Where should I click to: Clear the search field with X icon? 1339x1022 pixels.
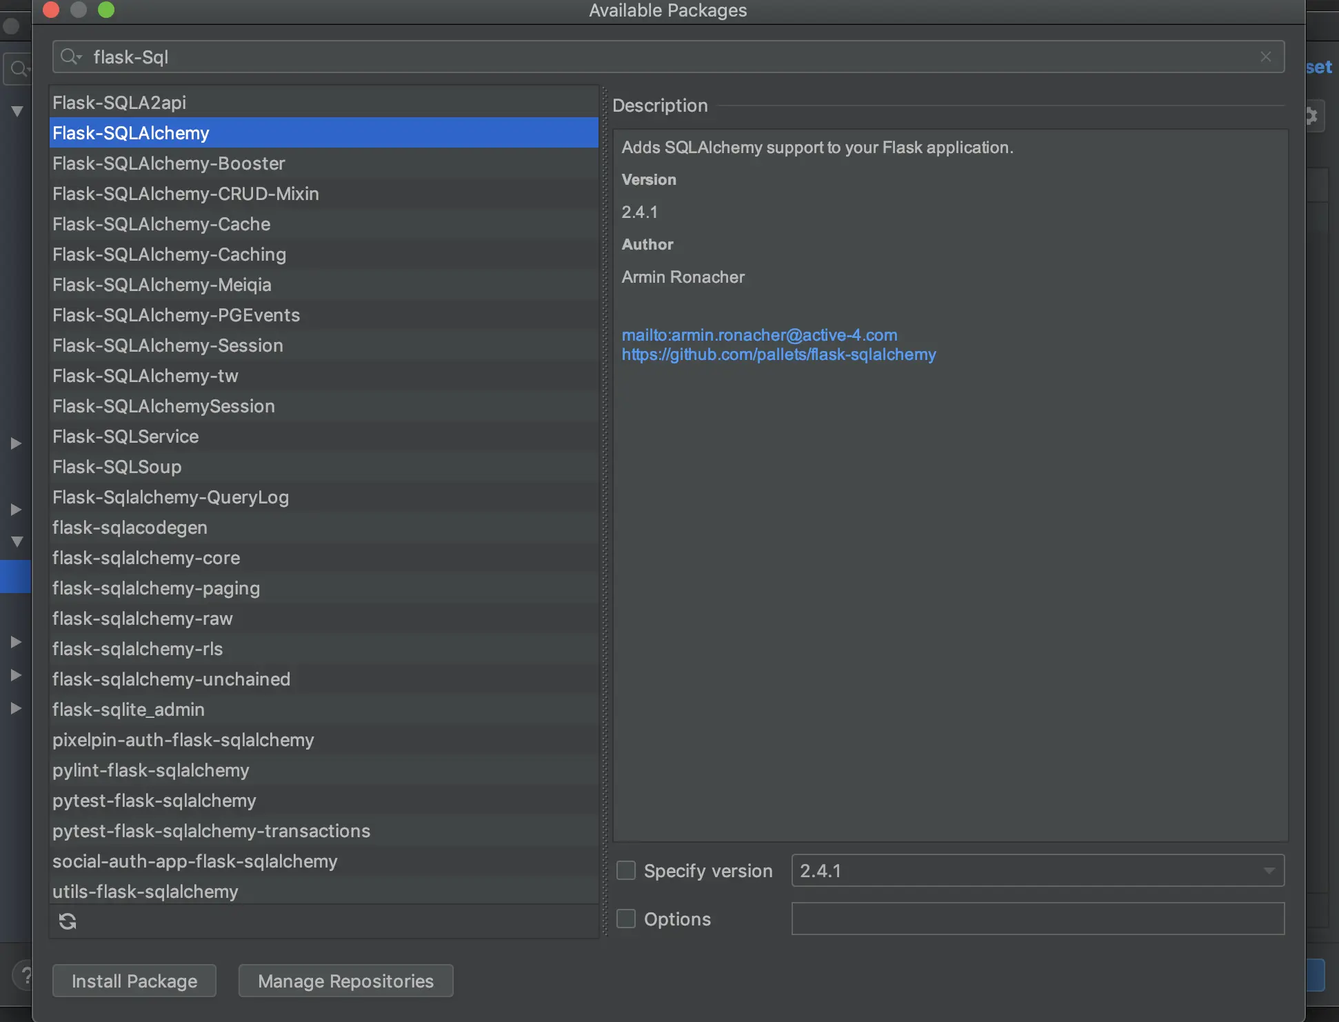point(1265,57)
